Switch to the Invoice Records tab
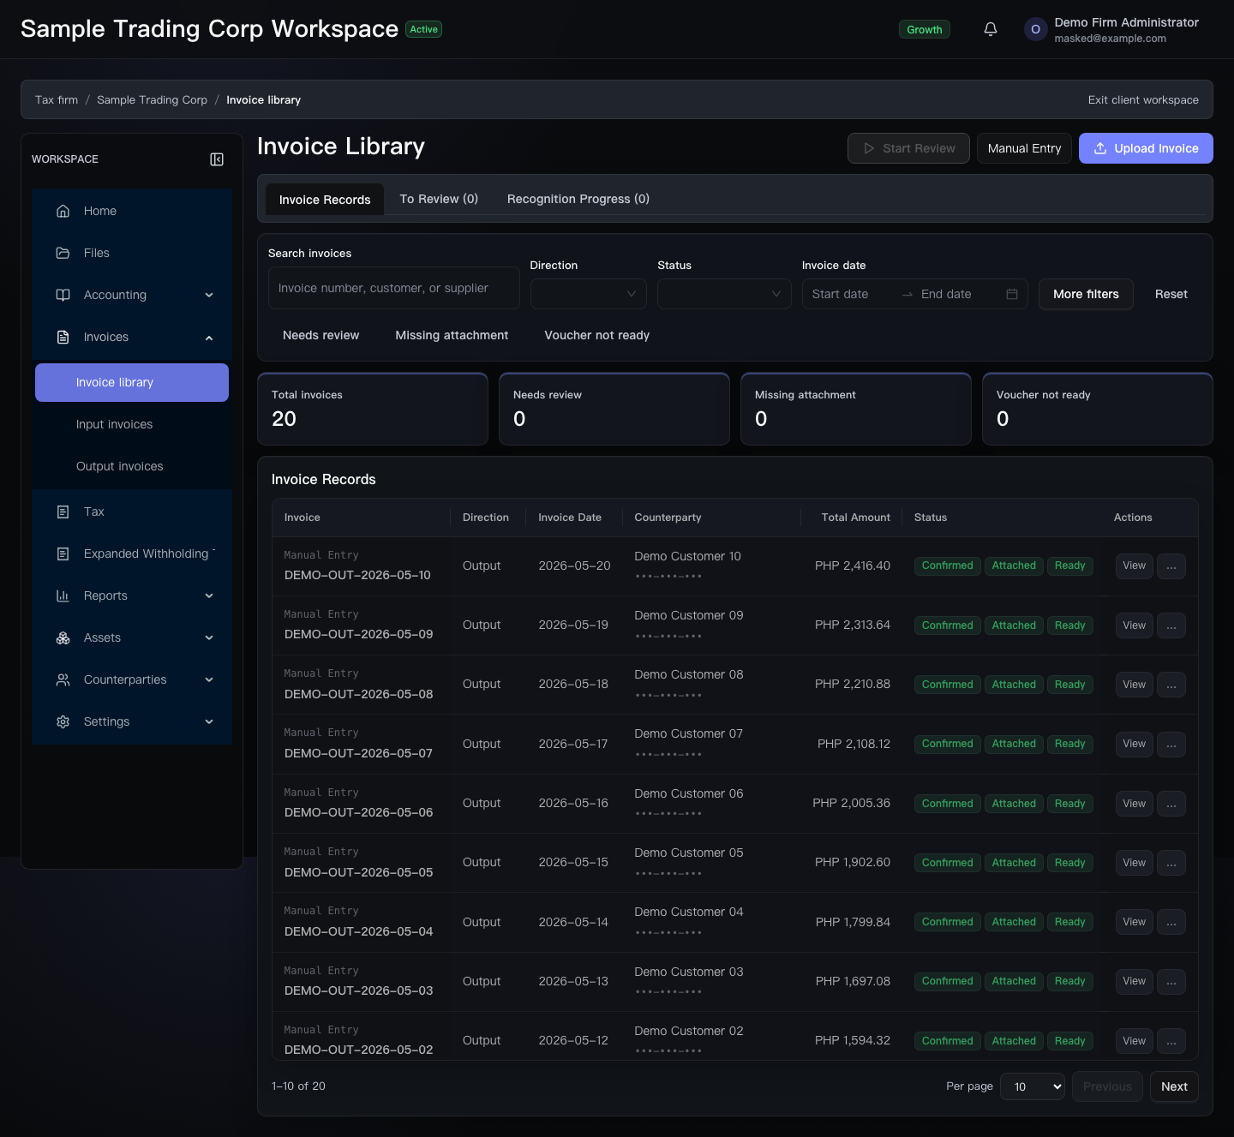Viewport: 1234px width, 1137px height. [x=325, y=200]
